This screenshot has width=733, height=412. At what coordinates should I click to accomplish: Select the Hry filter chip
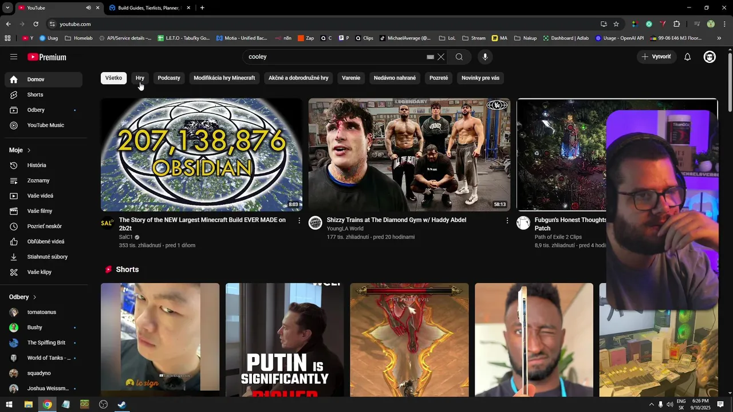tap(140, 78)
